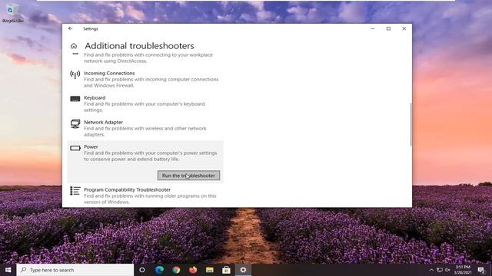Click the Keyboard description text
Image resolution: width=492 pixels, height=276 pixels.
(x=145, y=107)
